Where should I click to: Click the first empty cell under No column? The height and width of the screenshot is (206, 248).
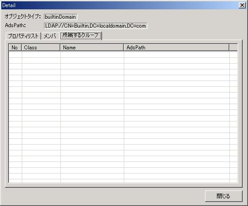coord(16,55)
